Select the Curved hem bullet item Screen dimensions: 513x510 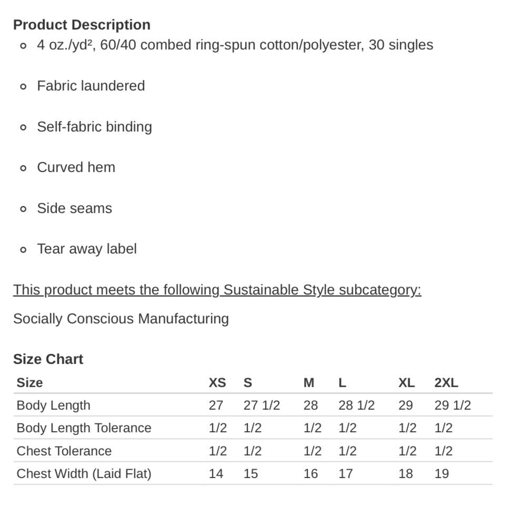tap(76, 167)
